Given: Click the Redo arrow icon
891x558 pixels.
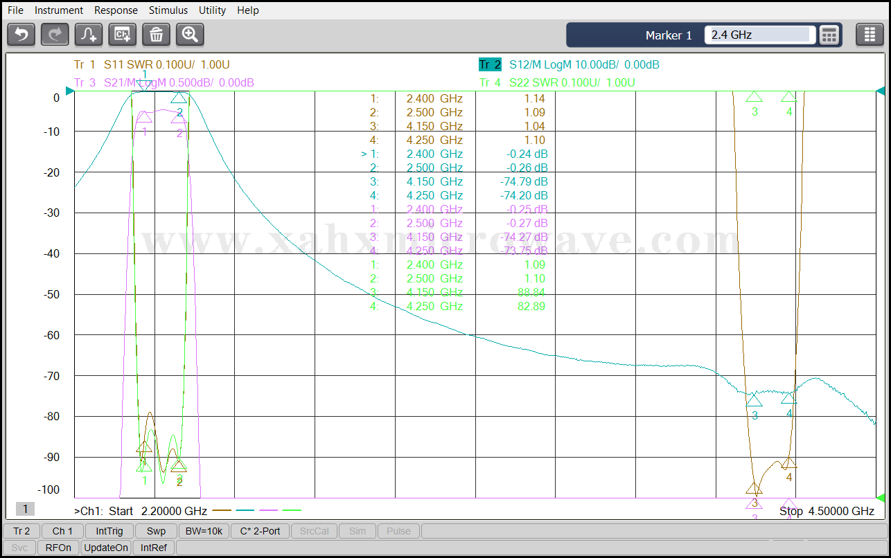Looking at the screenshot, I should point(55,34).
